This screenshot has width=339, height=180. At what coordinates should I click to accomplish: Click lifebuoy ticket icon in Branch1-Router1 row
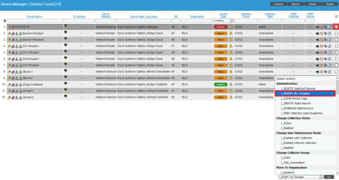click(x=321, y=33)
